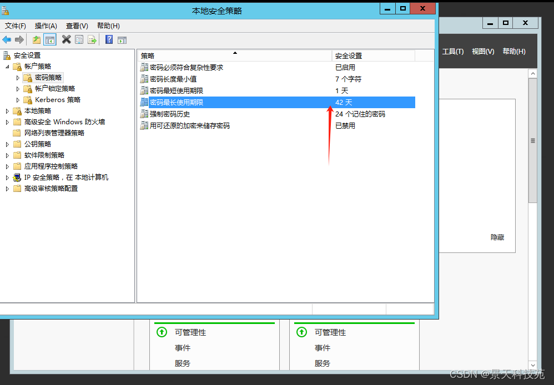Image resolution: width=554 pixels, height=385 pixels.
Task: Click background window scrollbar down arrow
Action: pos(533,365)
